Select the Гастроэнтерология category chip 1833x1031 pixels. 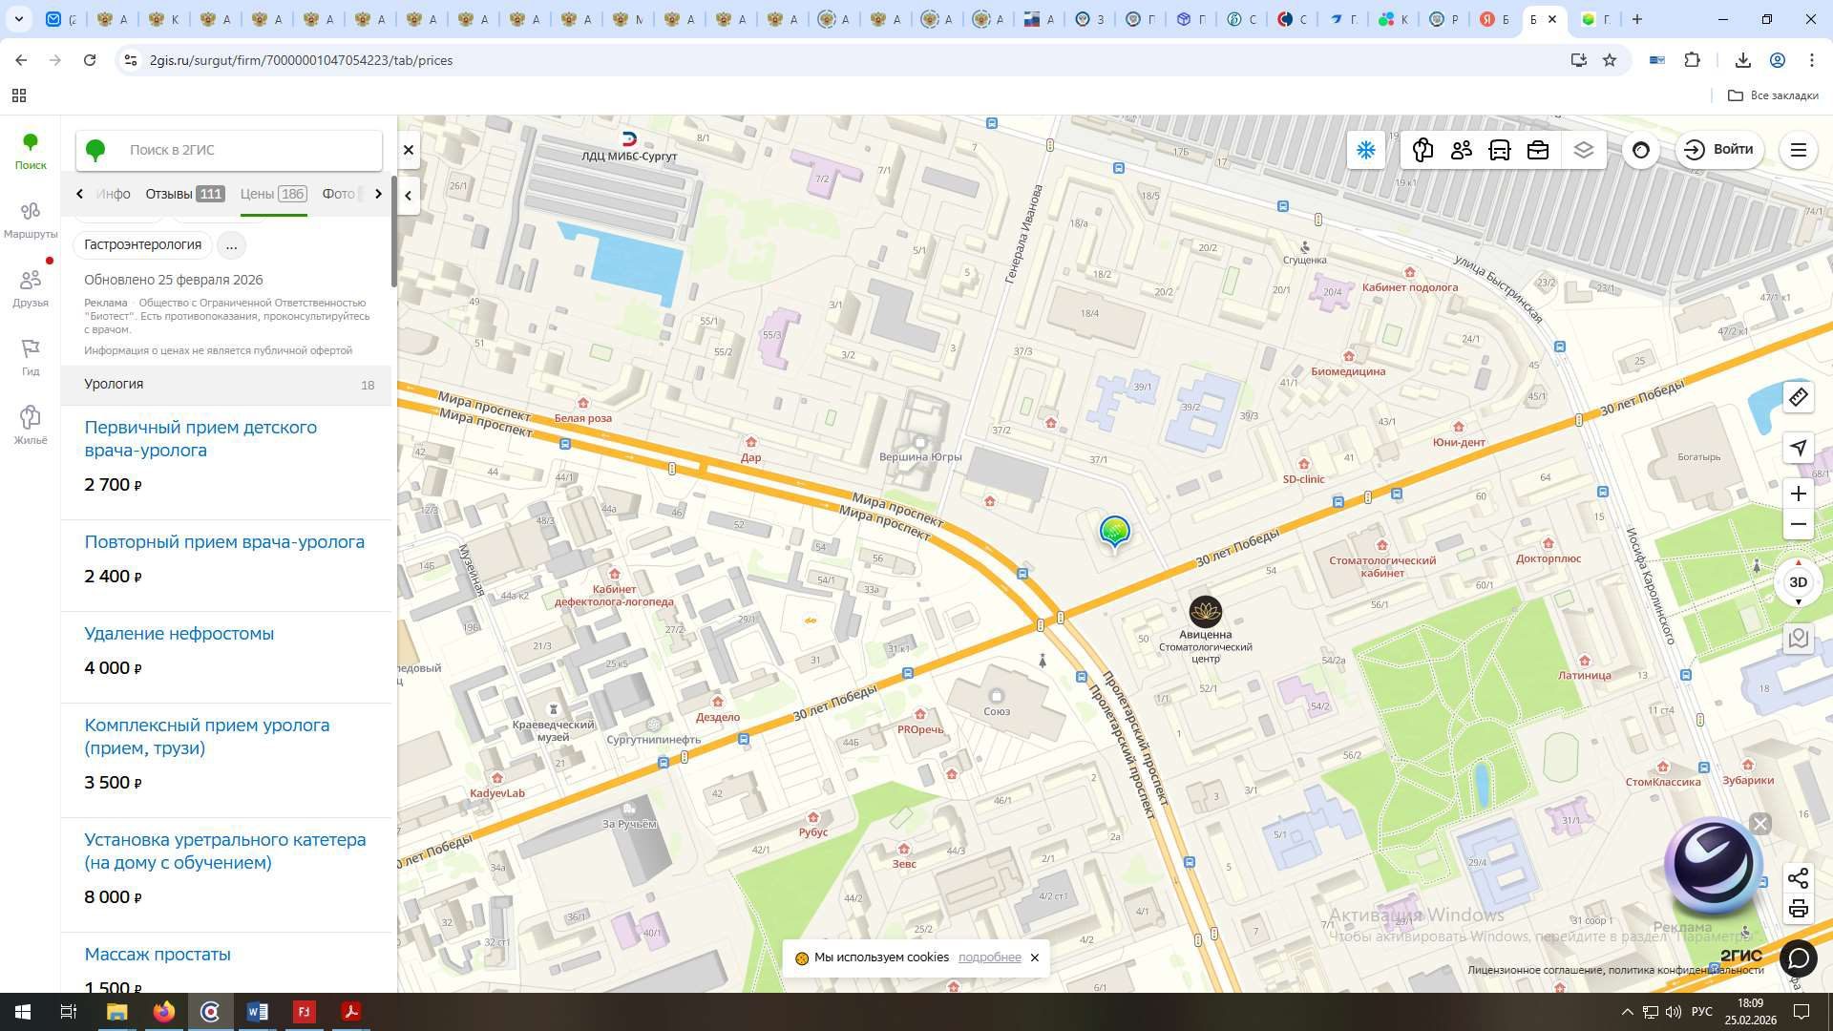142,245
